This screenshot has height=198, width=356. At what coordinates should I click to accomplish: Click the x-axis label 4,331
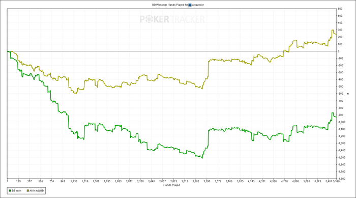(x=262, y=181)
